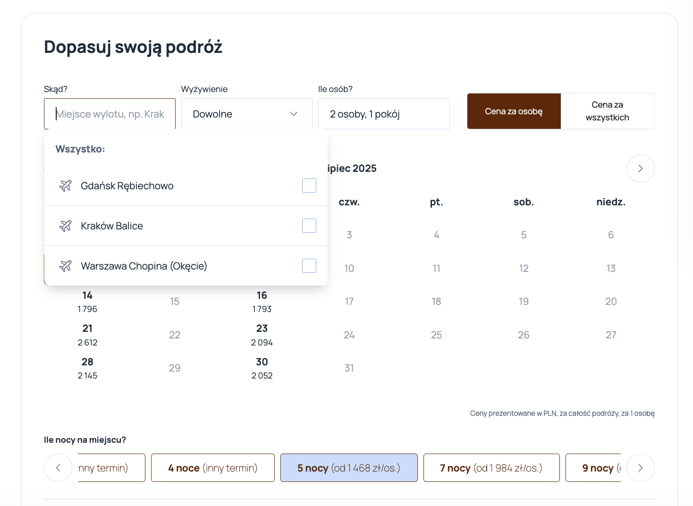Click day 29 in the calendar
This screenshot has height=506, width=693.
click(175, 368)
